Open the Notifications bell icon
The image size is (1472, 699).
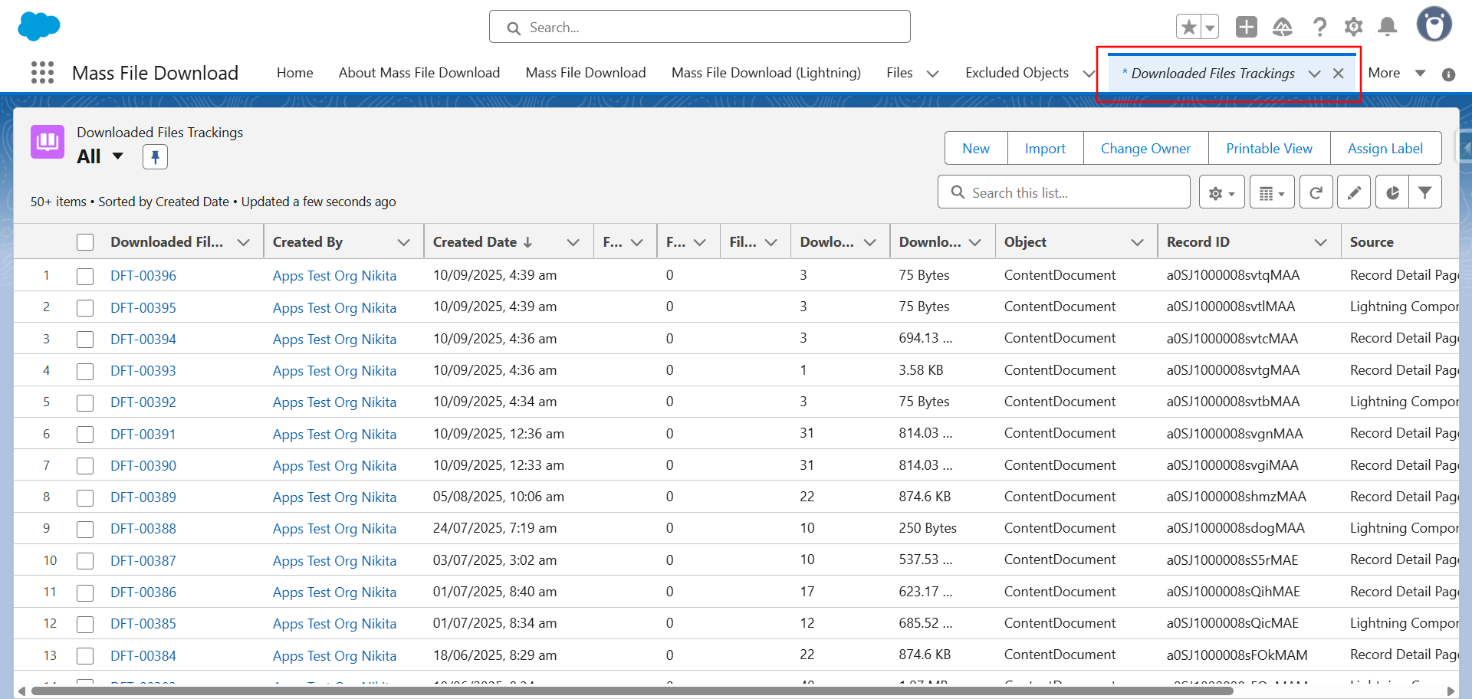(x=1388, y=28)
